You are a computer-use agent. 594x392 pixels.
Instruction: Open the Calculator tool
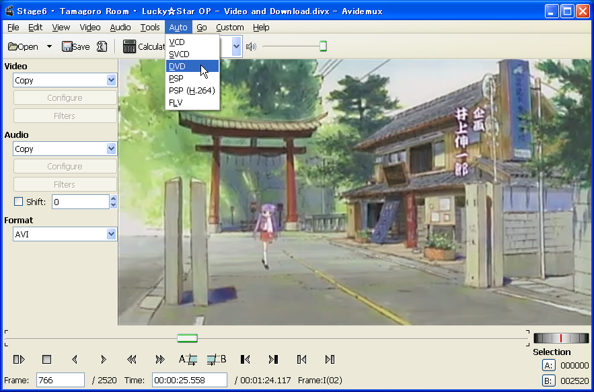click(x=144, y=46)
